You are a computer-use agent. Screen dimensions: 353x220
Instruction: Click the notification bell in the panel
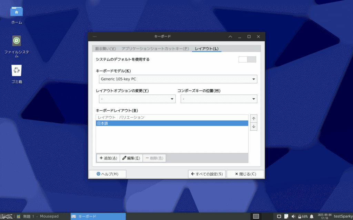[312, 216]
